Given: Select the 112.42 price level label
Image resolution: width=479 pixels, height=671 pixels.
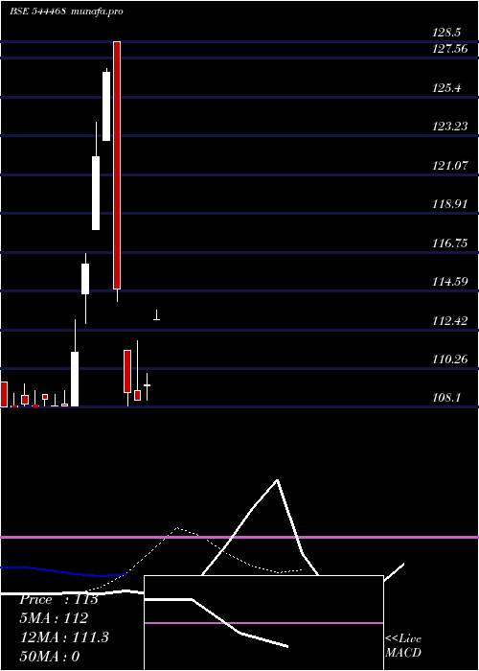Looking at the screenshot, I should (450, 320).
